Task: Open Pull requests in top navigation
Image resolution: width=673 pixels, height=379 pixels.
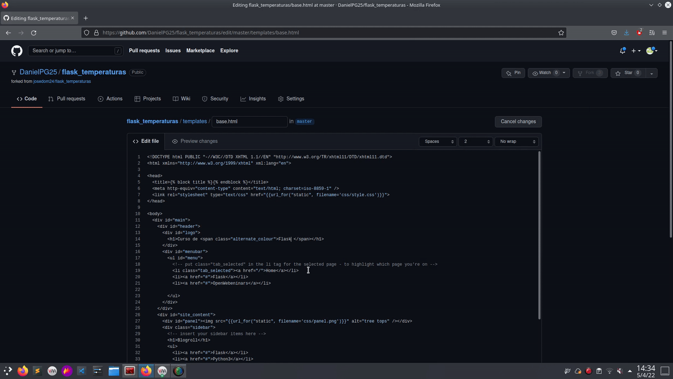Action: [144, 51]
